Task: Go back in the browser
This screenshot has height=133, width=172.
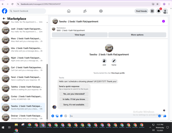Action: (3, 4)
